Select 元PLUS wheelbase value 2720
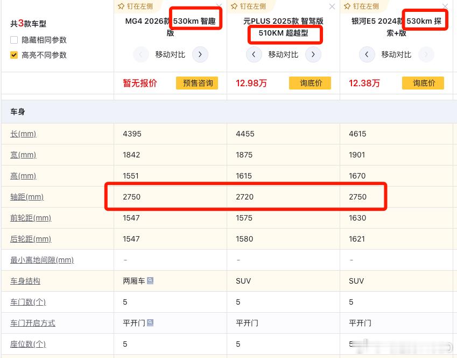This screenshot has height=358, width=457. [x=245, y=197]
